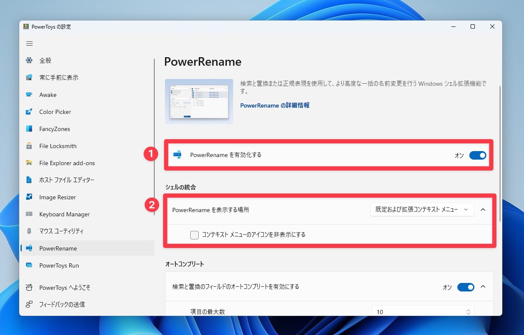
Task: Collapse the autocomplete settings chevron
Action: point(483,287)
